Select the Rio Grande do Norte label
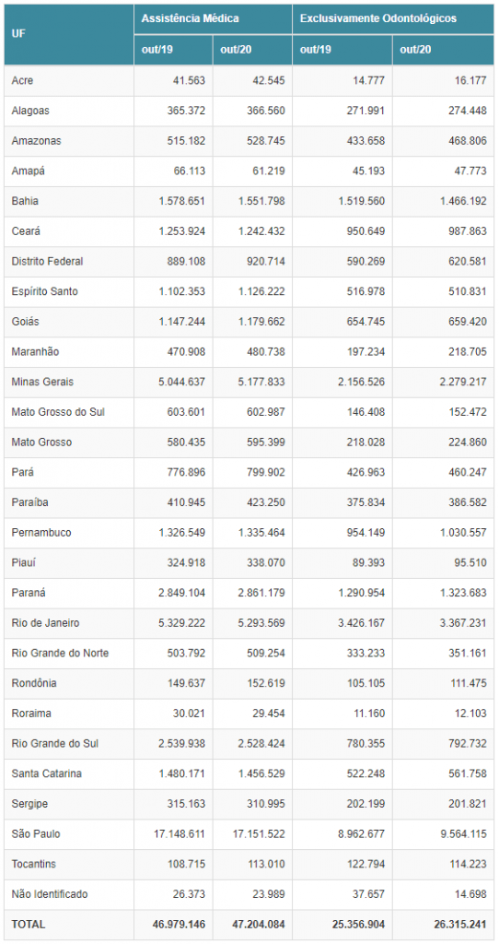Image resolution: width=499 pixels, height=944 pixels. 60,654
